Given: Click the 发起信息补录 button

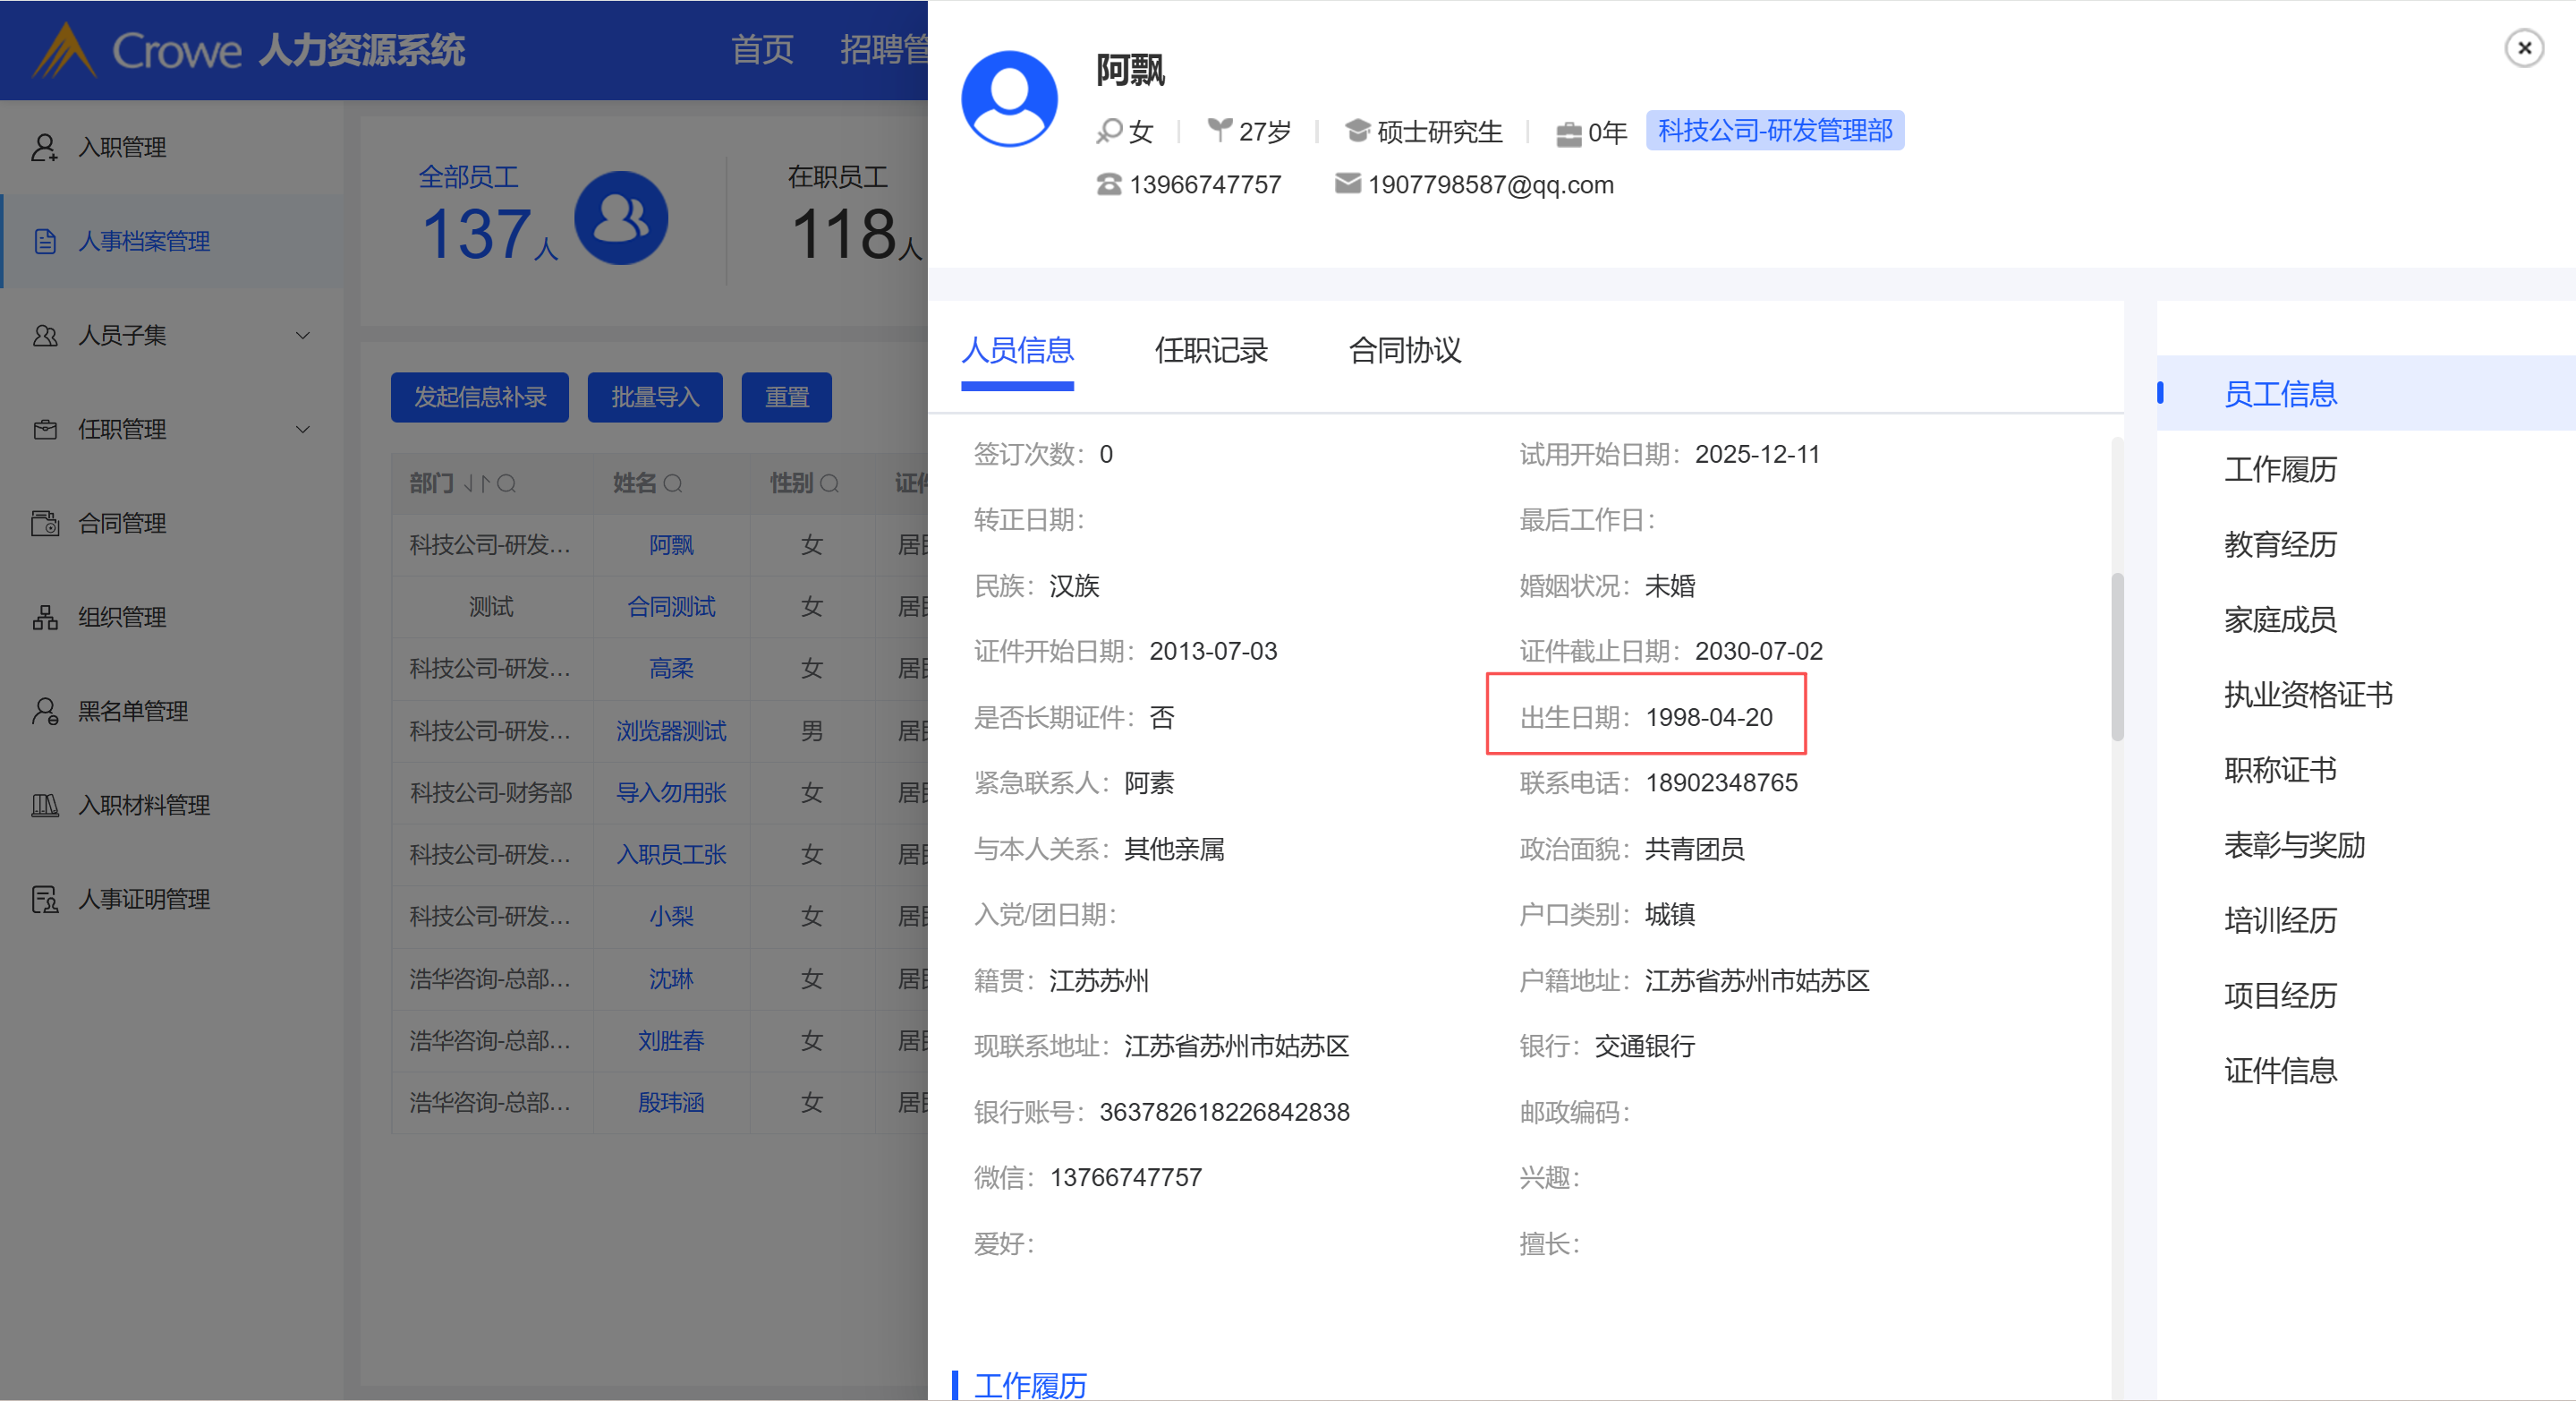Looking at the screenshot, I should [479, 397].
